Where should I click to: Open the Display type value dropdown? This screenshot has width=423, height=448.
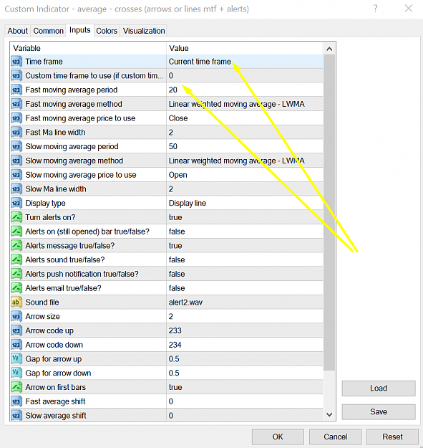(245, 203)
